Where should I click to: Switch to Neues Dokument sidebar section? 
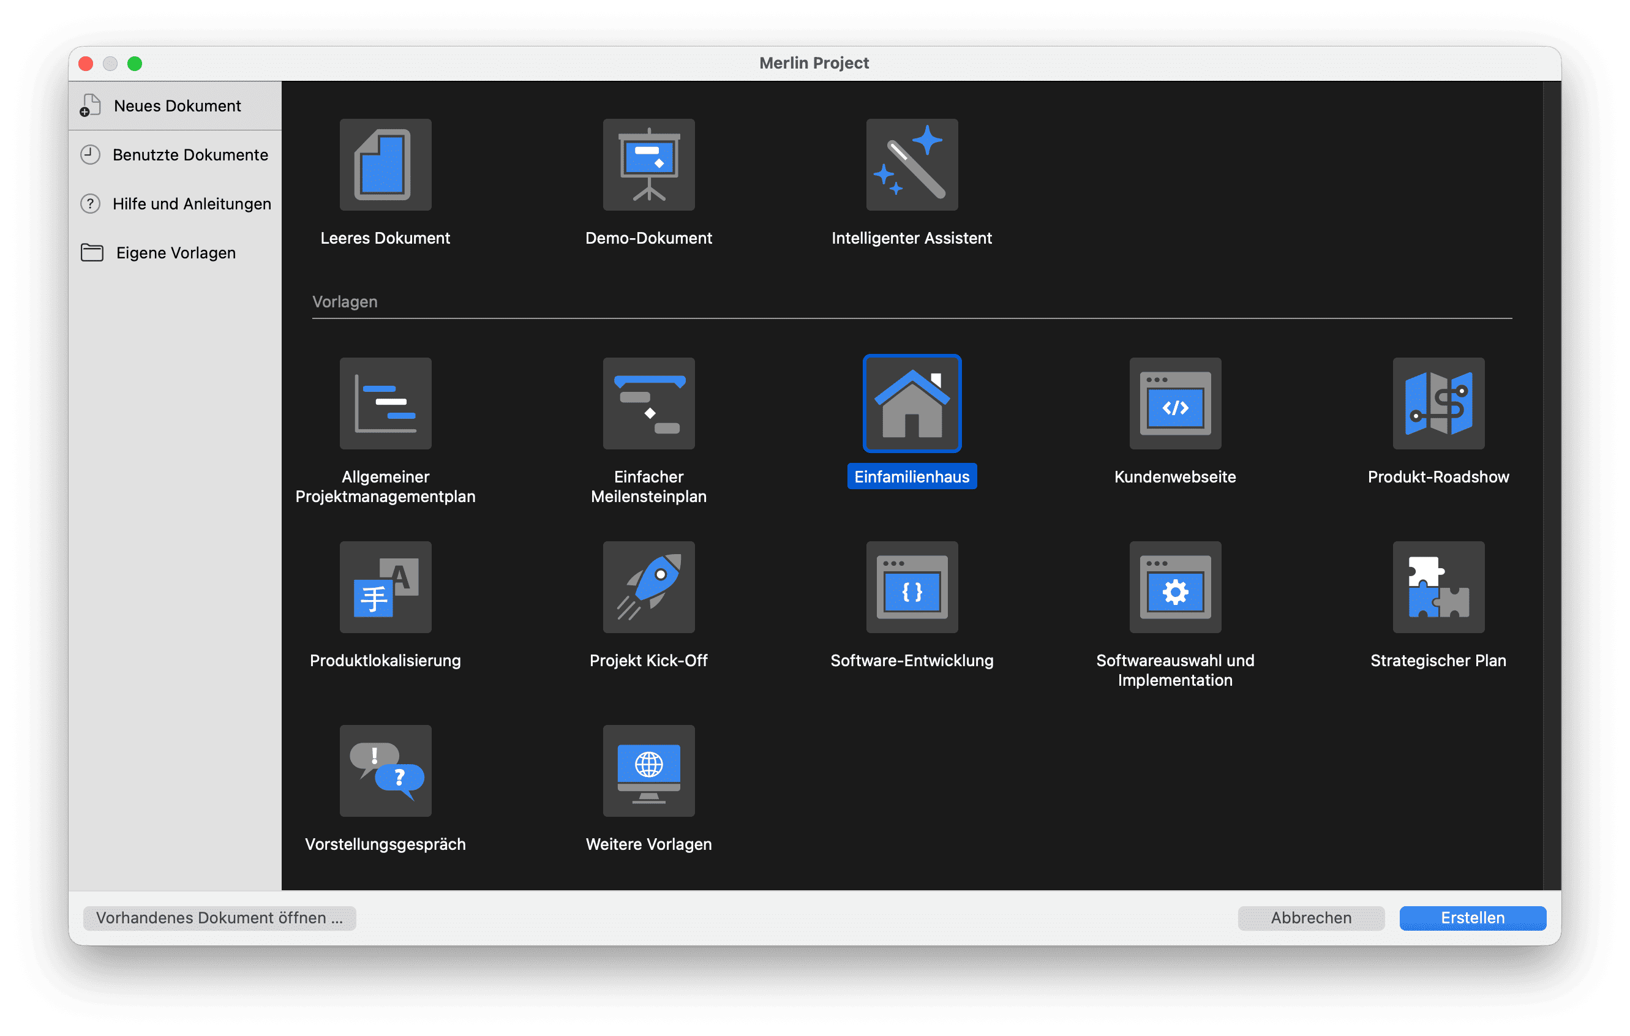pyautogui.click(x=175, y=105)
